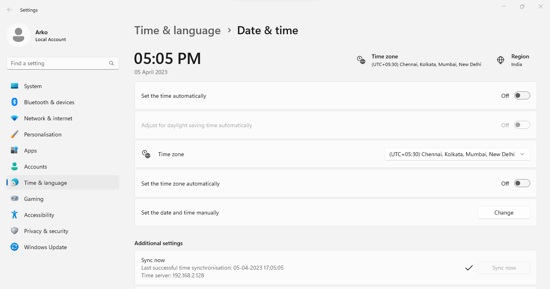Open Apps settings page
This screenshot has width=550, height=289.
(x=63, y=151)
